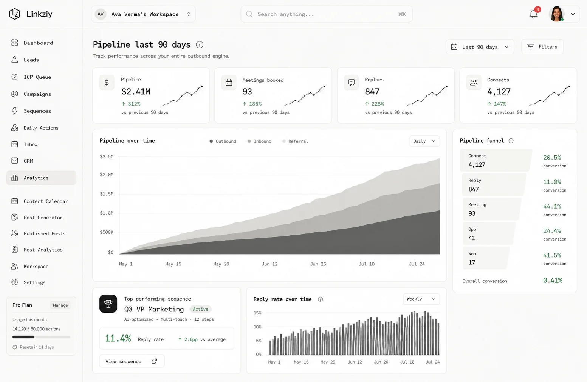The height and width of the screenshot is (382, 587).
Task: Click the AV workspace avatar badge
Action: [101, 14]
